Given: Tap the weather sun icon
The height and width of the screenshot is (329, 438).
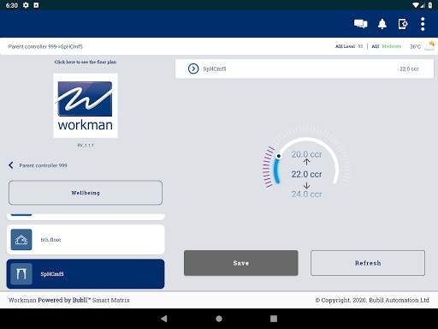Looking at the screenshot, I should (430, 45).
